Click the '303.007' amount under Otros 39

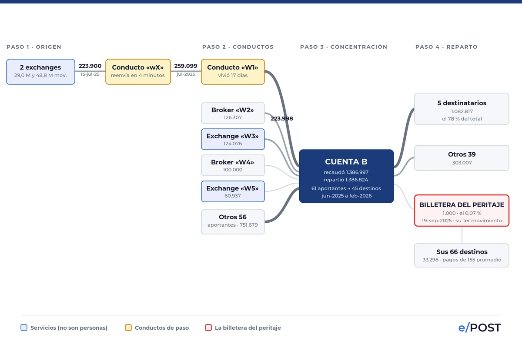click(462, 163)
